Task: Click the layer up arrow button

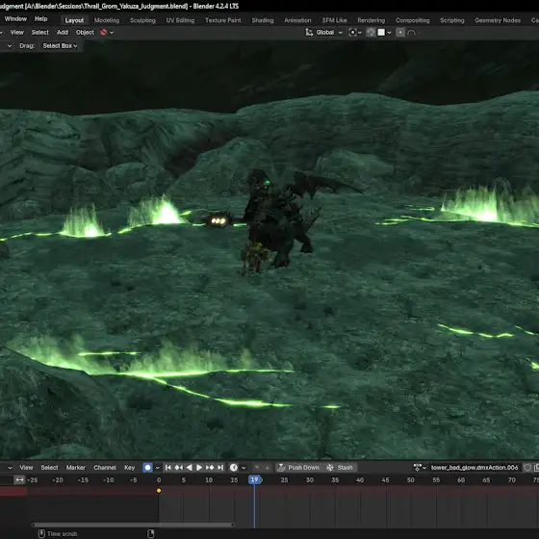Action: (268, 468)
